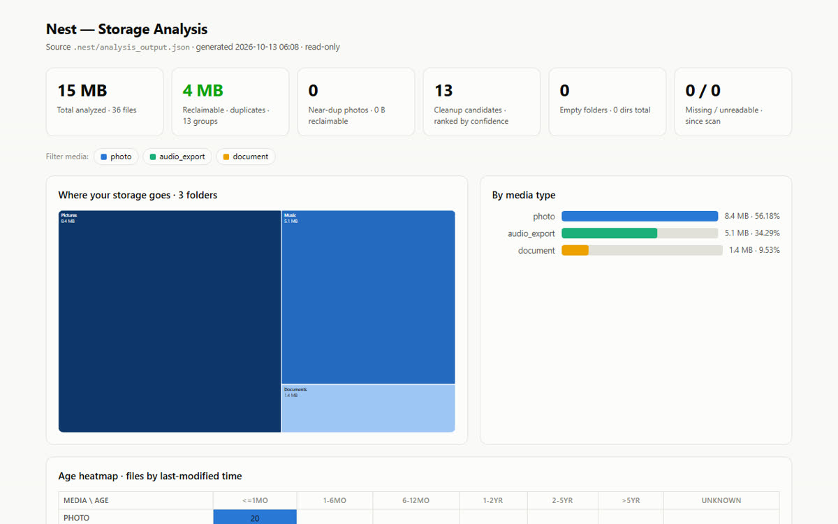The image size is (838, 524).
Task: Click the 1-6MO heatmap column header
Action: [335, 500]
